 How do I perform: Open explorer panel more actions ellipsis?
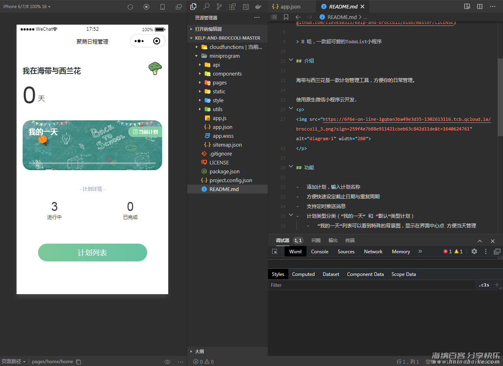tap(257, 17)
